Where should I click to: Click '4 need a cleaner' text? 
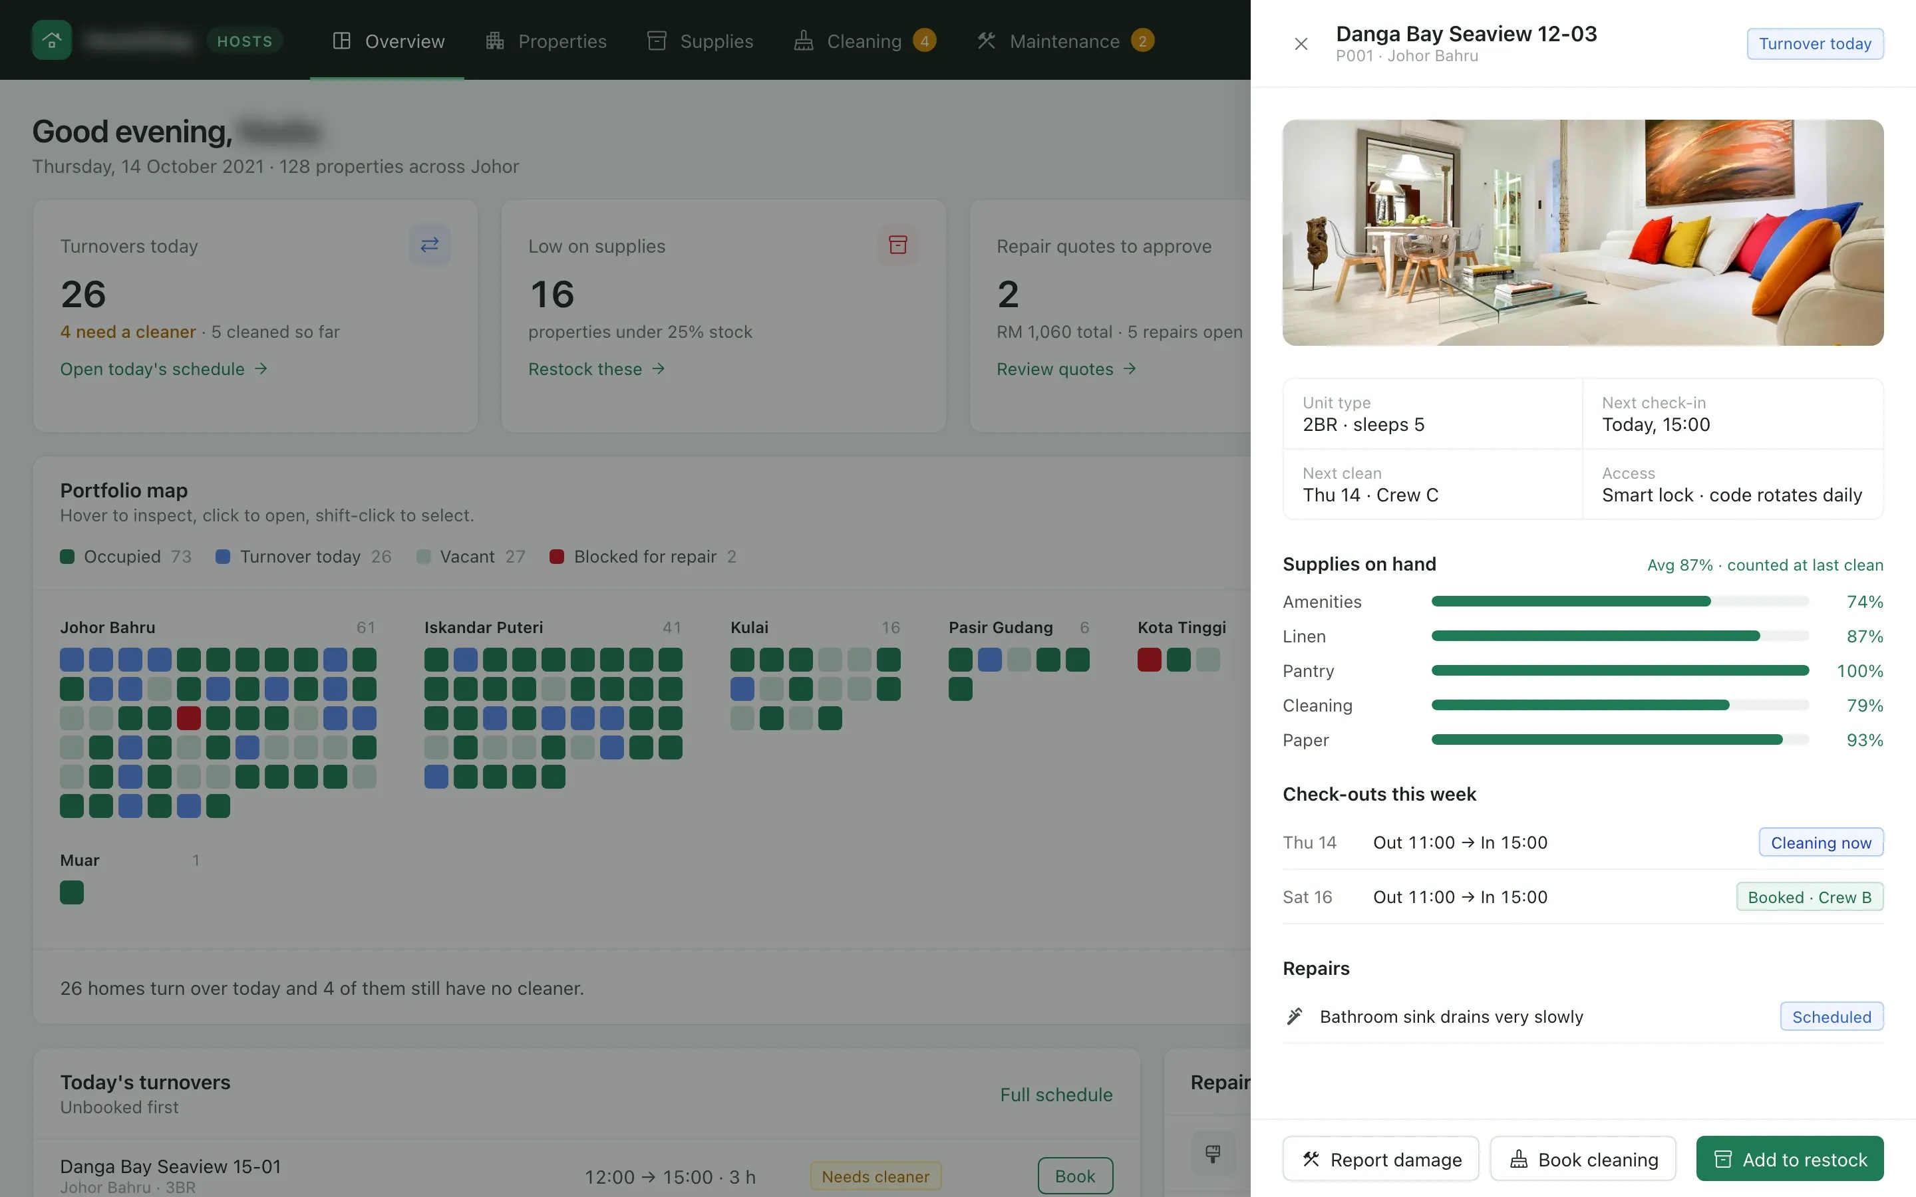point(128,332)
